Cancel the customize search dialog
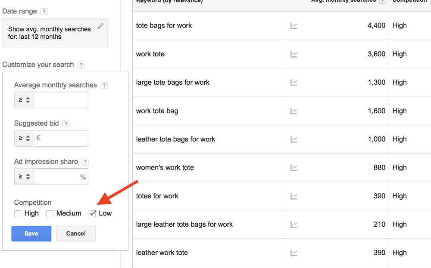 (76, 234)
